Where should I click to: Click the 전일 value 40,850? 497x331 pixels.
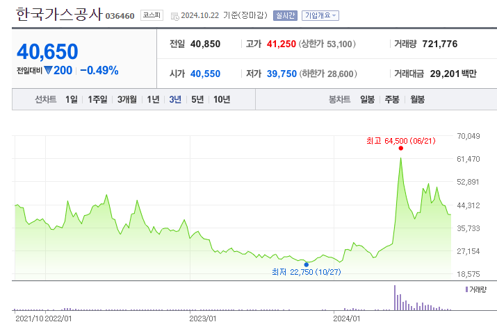coord(205,44)
